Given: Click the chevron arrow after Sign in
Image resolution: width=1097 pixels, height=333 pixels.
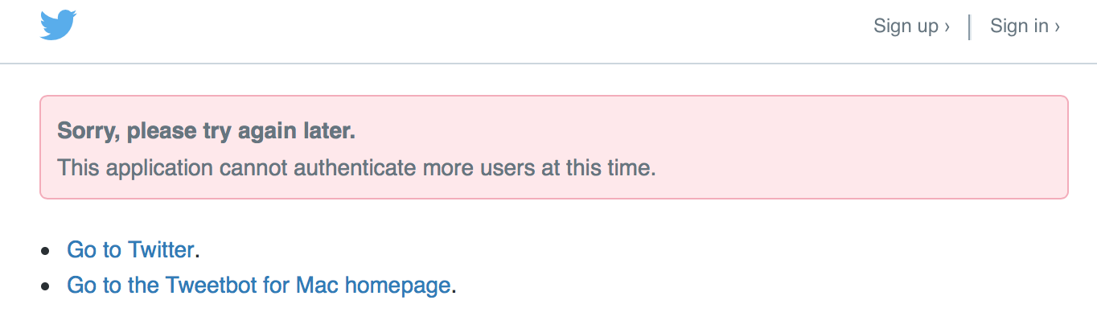Looking at the screenshot, I should [1057, 27].
